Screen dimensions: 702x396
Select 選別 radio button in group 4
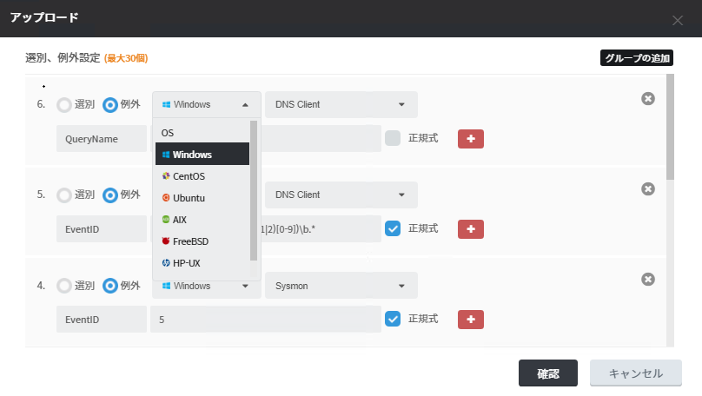tap(65, 286)
